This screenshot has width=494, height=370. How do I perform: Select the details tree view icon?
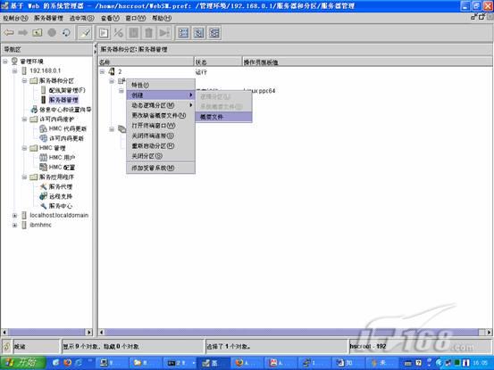(214, 33)
